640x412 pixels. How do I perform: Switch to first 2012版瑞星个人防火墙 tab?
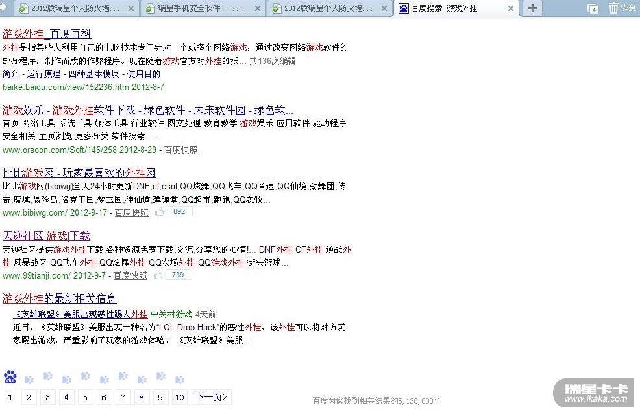point(75,8)
